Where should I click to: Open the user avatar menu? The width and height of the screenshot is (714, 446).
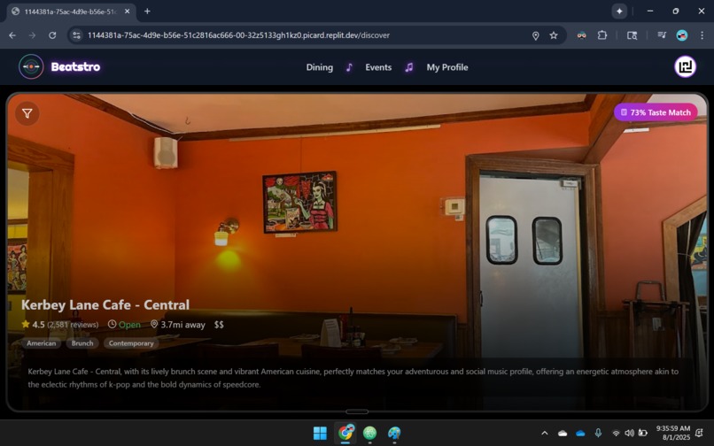pyautogui.click(x=685, y=67)
